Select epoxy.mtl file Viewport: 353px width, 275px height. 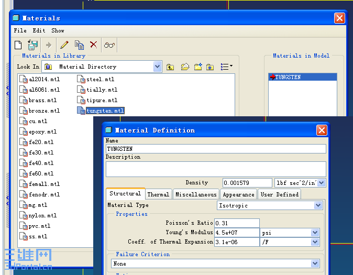(x=38, y=131)
